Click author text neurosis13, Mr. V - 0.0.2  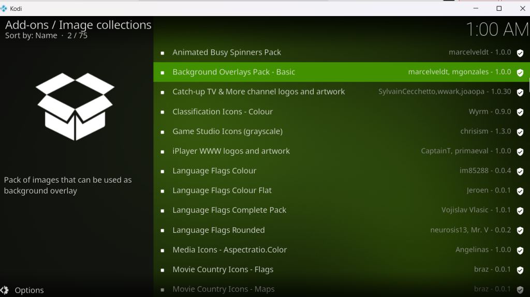click(470, 230)
